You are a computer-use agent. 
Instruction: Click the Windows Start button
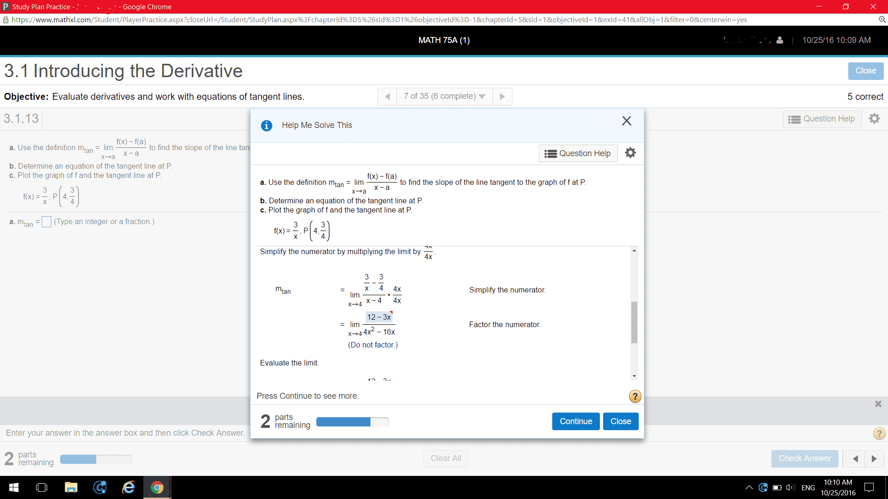14,487
